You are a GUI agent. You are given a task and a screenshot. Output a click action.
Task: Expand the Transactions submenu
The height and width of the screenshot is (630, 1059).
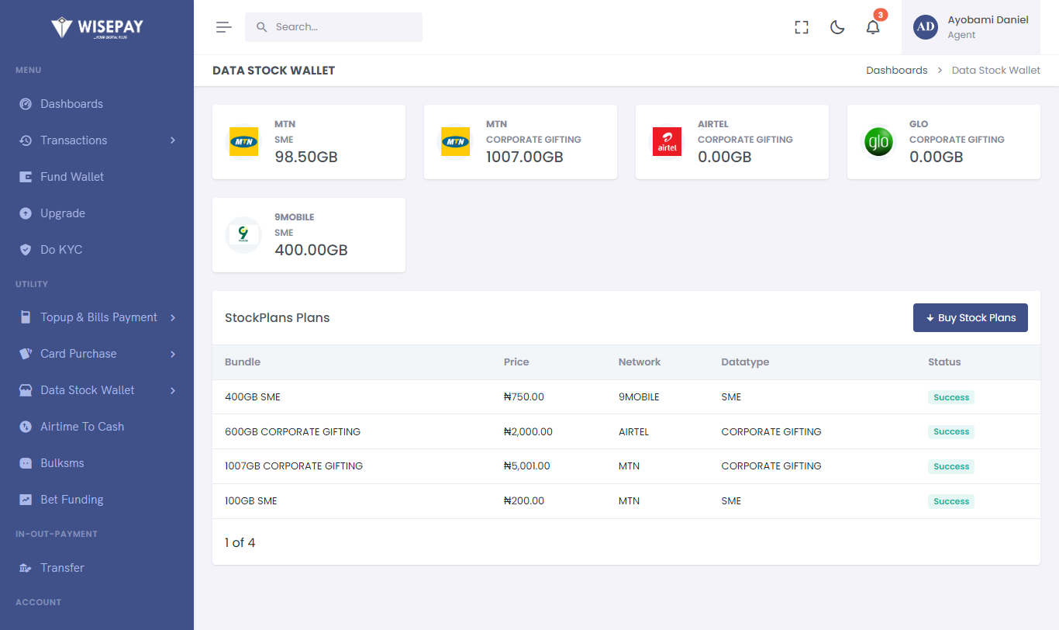pyautogui.click(x=97, y=140)
